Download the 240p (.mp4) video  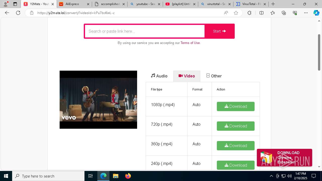[x=236, y=165]
